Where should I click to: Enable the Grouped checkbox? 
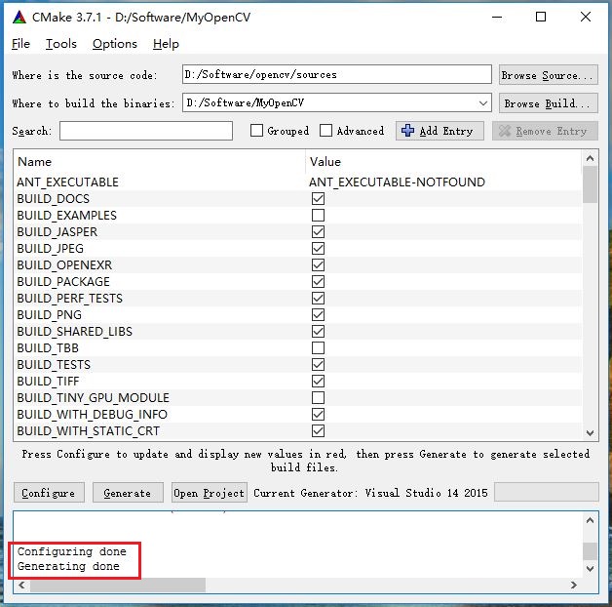(256, 131)
